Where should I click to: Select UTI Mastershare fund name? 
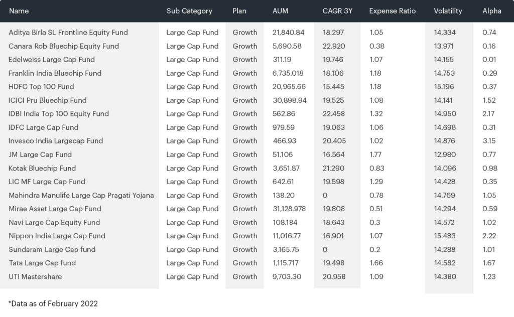36,277
